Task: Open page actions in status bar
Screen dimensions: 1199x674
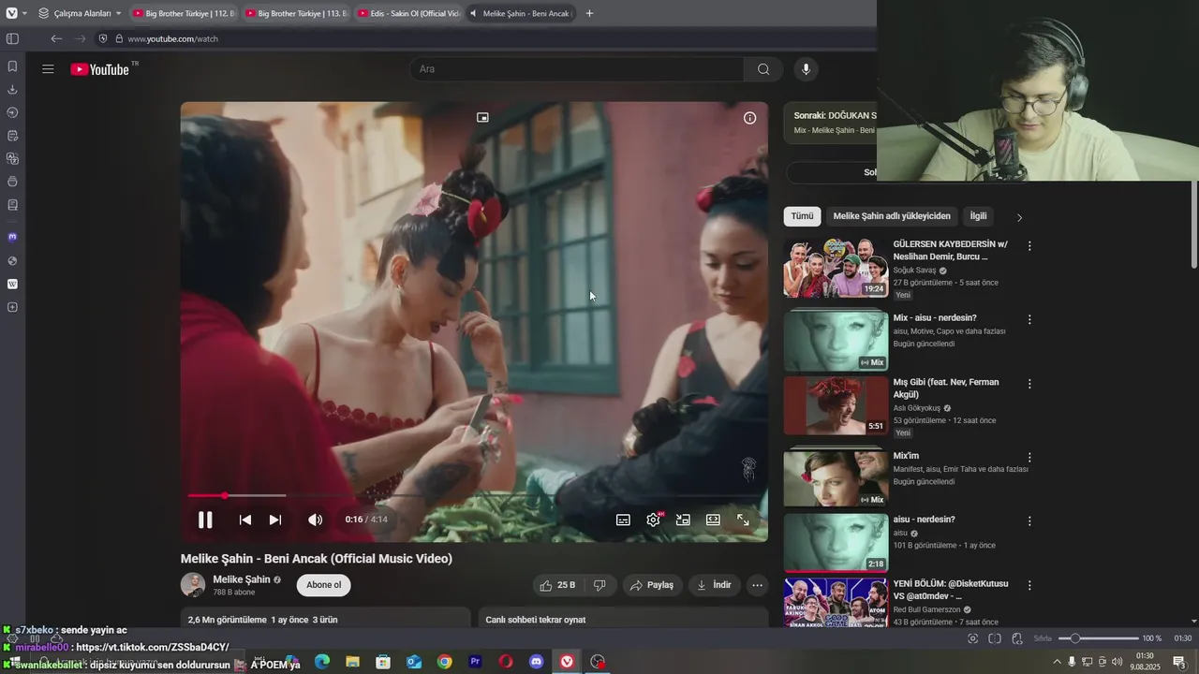Action: coord(1017,638)
